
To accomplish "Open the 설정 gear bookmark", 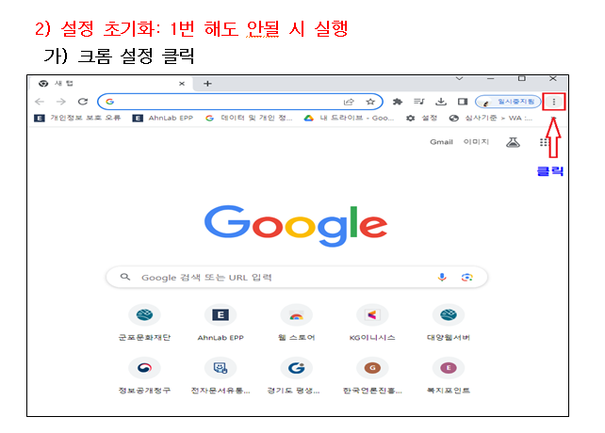I will pos(421,118).
